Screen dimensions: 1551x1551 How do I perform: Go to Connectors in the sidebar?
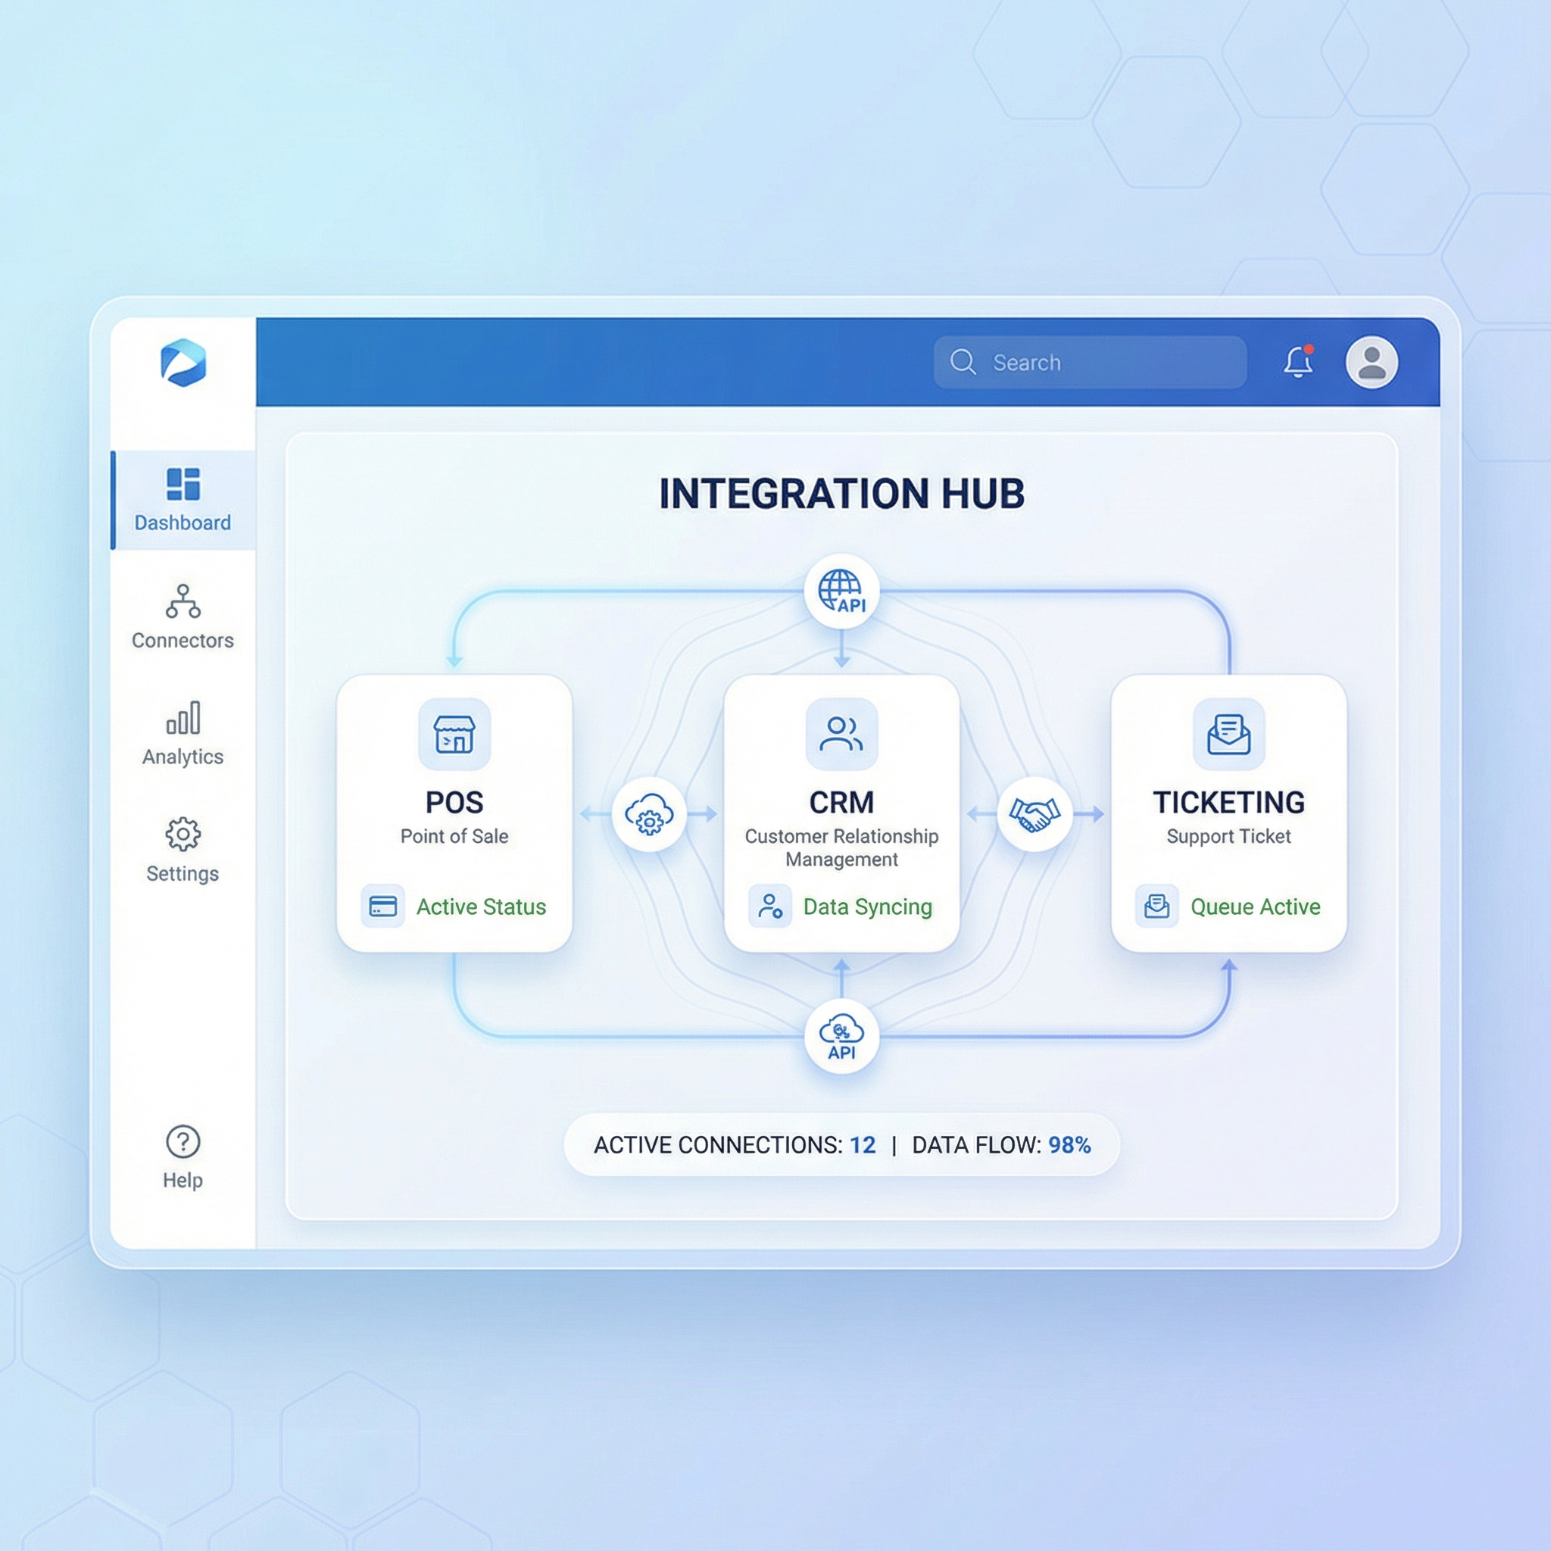pos(183,617)
